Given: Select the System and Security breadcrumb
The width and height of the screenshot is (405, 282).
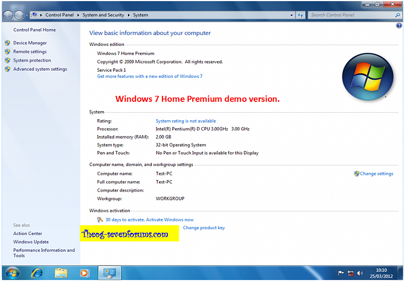Looking at the screenshot, I should tap(103, 15).
